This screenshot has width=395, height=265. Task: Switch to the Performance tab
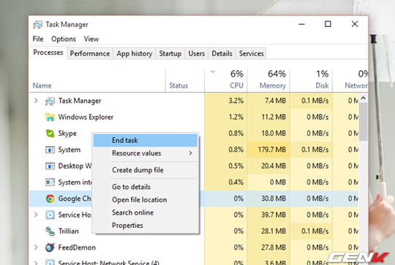(90, 53)
